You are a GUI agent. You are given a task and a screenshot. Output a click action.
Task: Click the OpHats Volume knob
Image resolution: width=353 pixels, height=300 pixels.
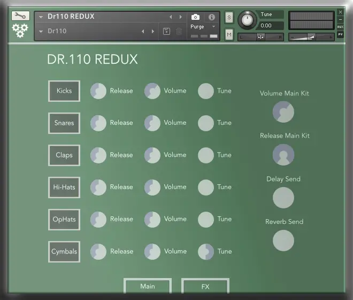click(152, 220)
